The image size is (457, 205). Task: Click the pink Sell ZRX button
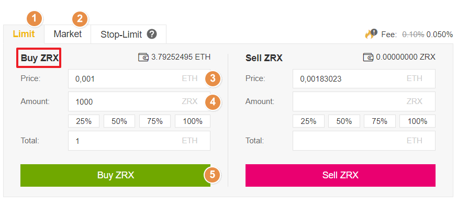pyautogui.click(x=340, y=175)
